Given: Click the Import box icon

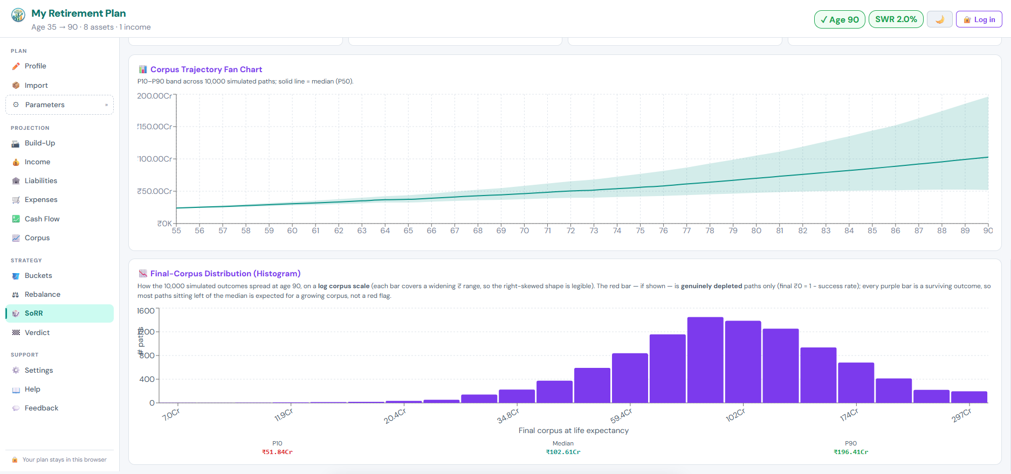Looking at the screenshot, I should point(16,85).
